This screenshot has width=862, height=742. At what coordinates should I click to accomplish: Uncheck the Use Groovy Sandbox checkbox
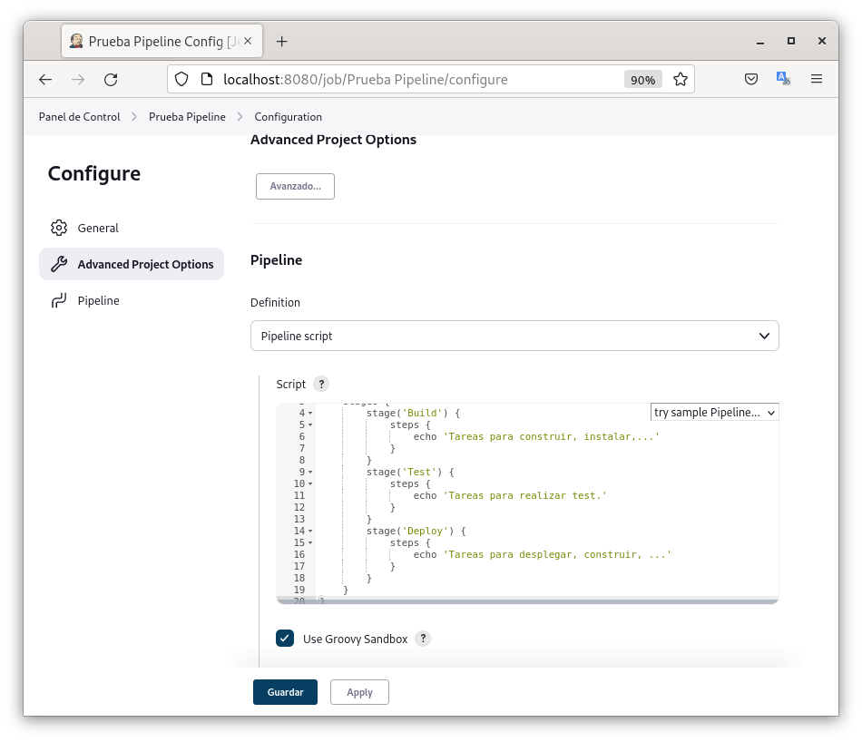(285, 639)
